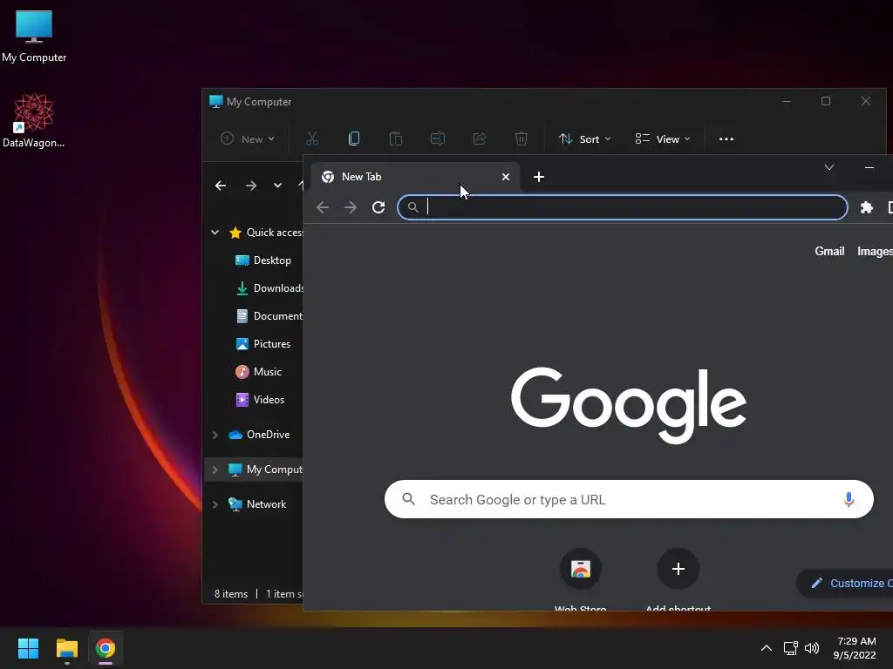Reload the Chrome page
This screenshot has height=669, width=893.
(378, 207)
